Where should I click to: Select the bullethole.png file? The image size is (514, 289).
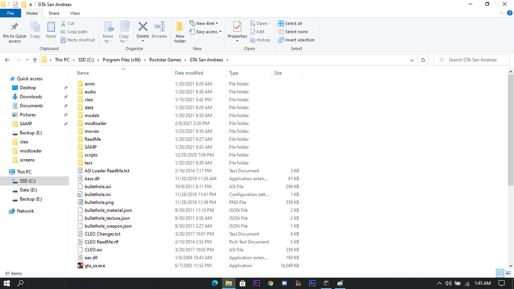pos(99,203)
